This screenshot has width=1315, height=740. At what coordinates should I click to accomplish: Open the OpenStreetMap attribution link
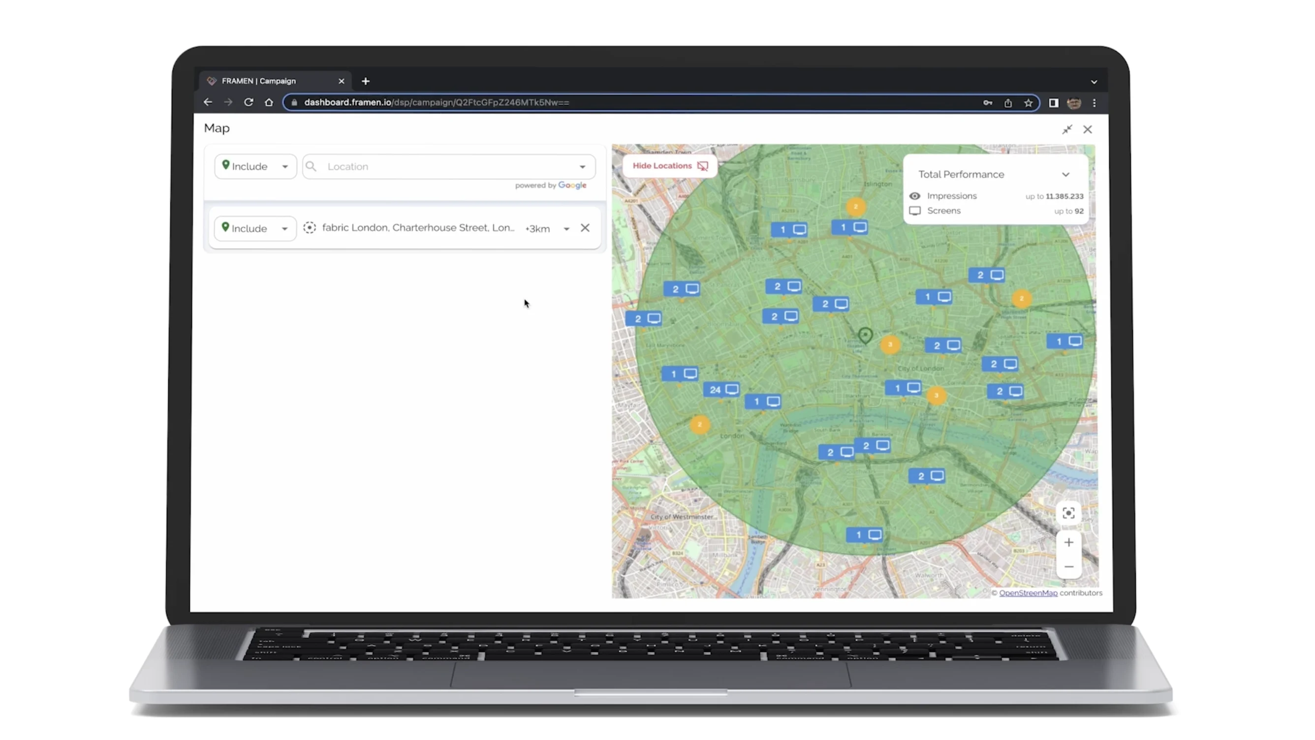(1028, 593)
